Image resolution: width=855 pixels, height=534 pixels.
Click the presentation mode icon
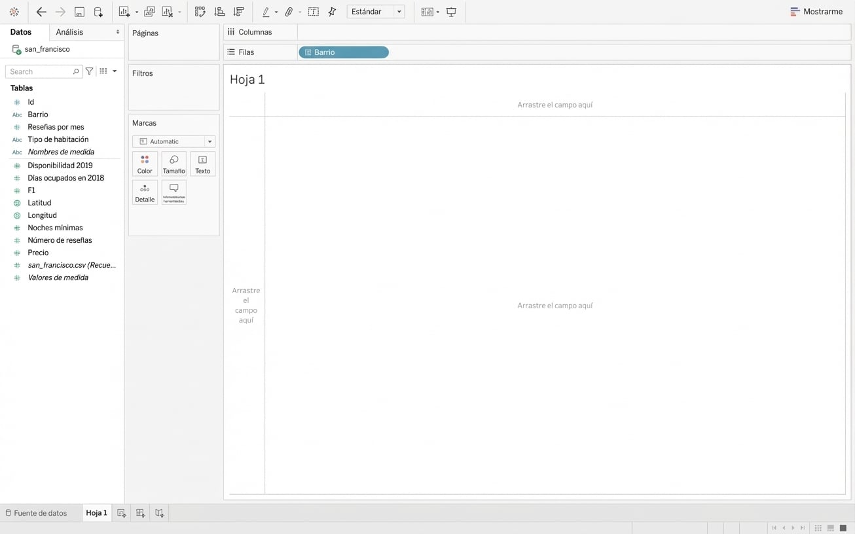click(x=451, y=12)
